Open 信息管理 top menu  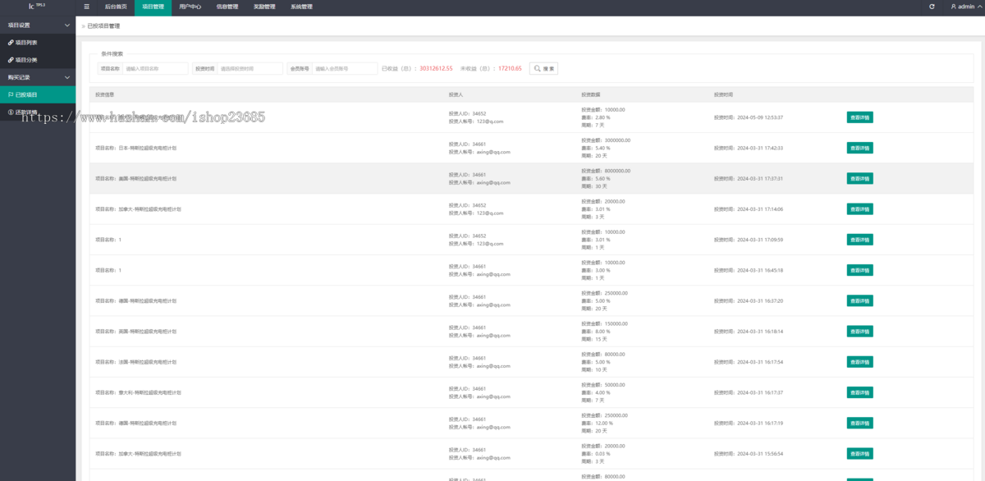click(x=227, y=7)
